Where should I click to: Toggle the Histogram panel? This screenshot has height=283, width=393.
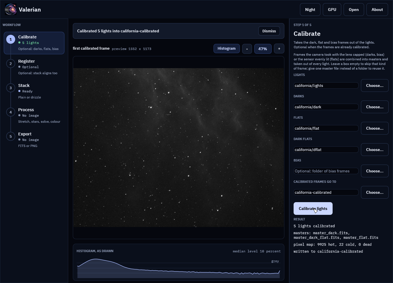coord(227,49)
